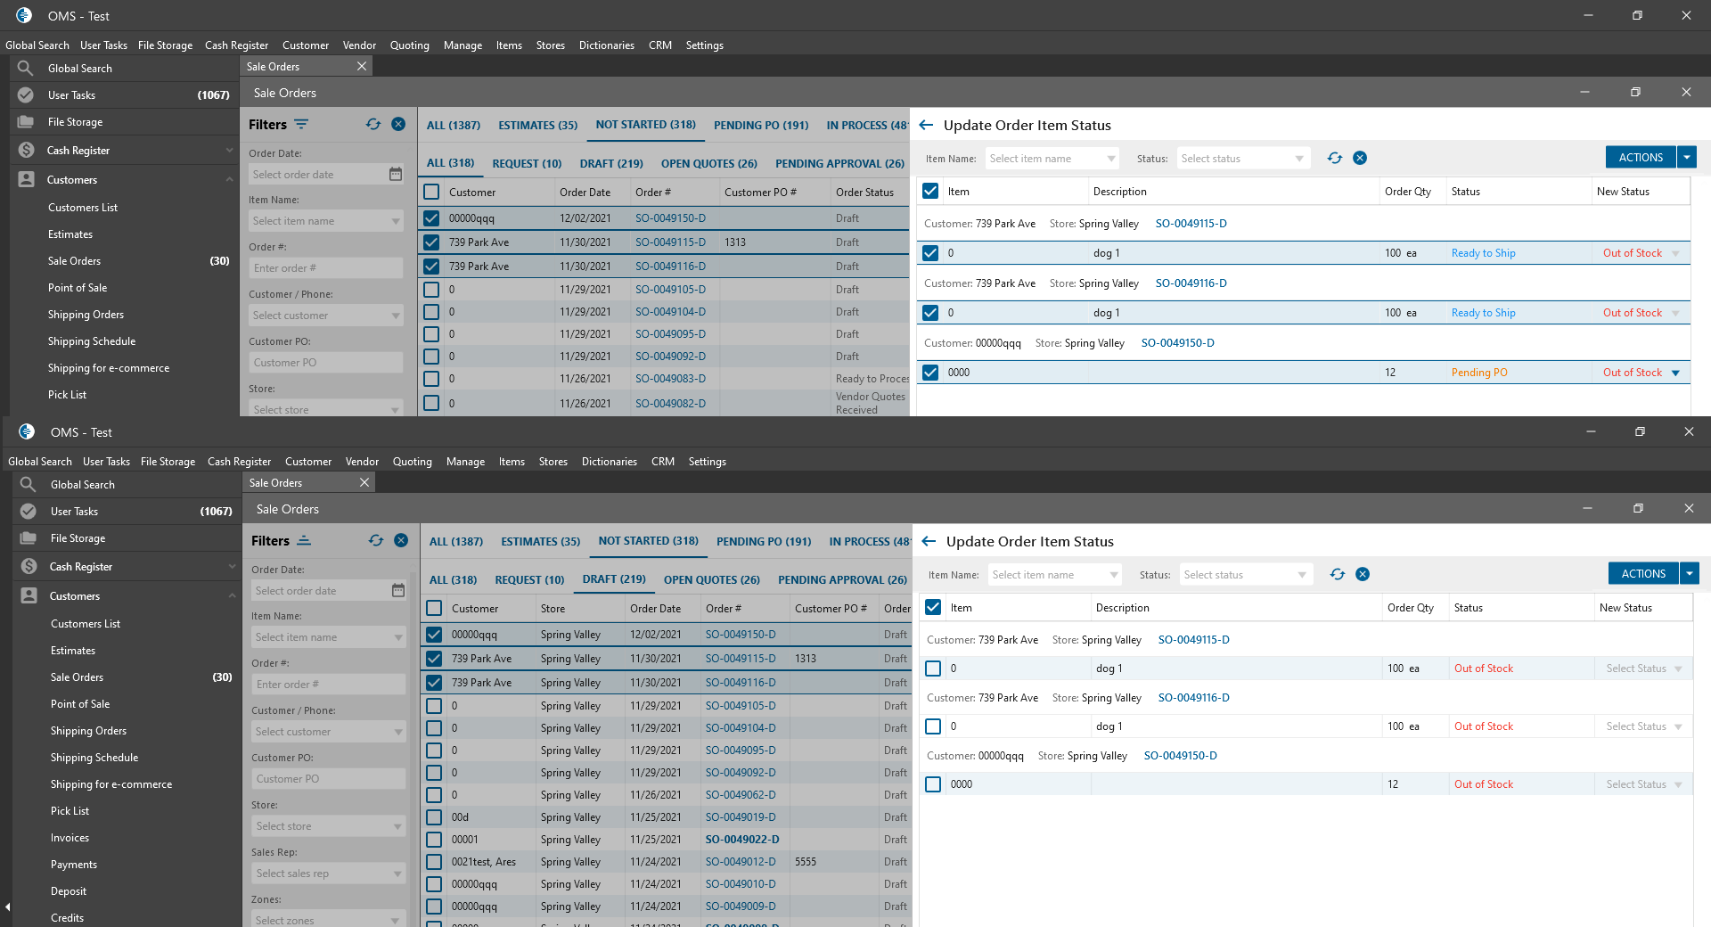Image resolution: width=1711 pixels, height=927 pixels.
Task: Close the Sale Orders tab in upper window
Action: click(x=362, y=66)
